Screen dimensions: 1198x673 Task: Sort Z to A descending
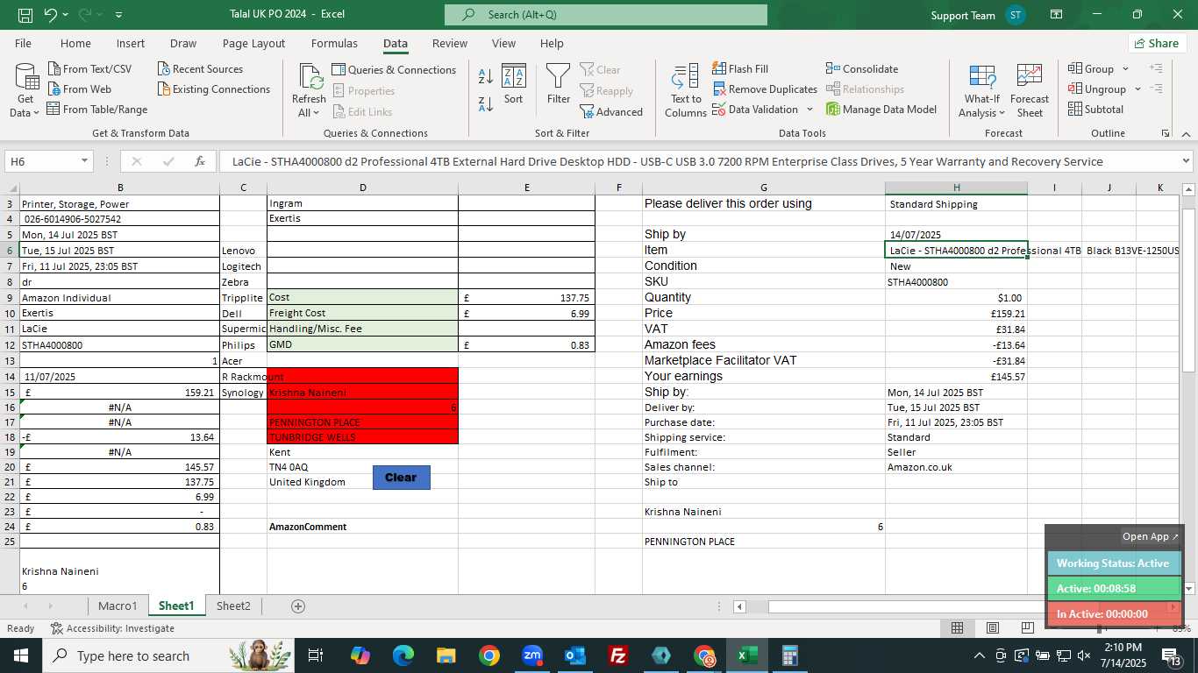(485, 104)
